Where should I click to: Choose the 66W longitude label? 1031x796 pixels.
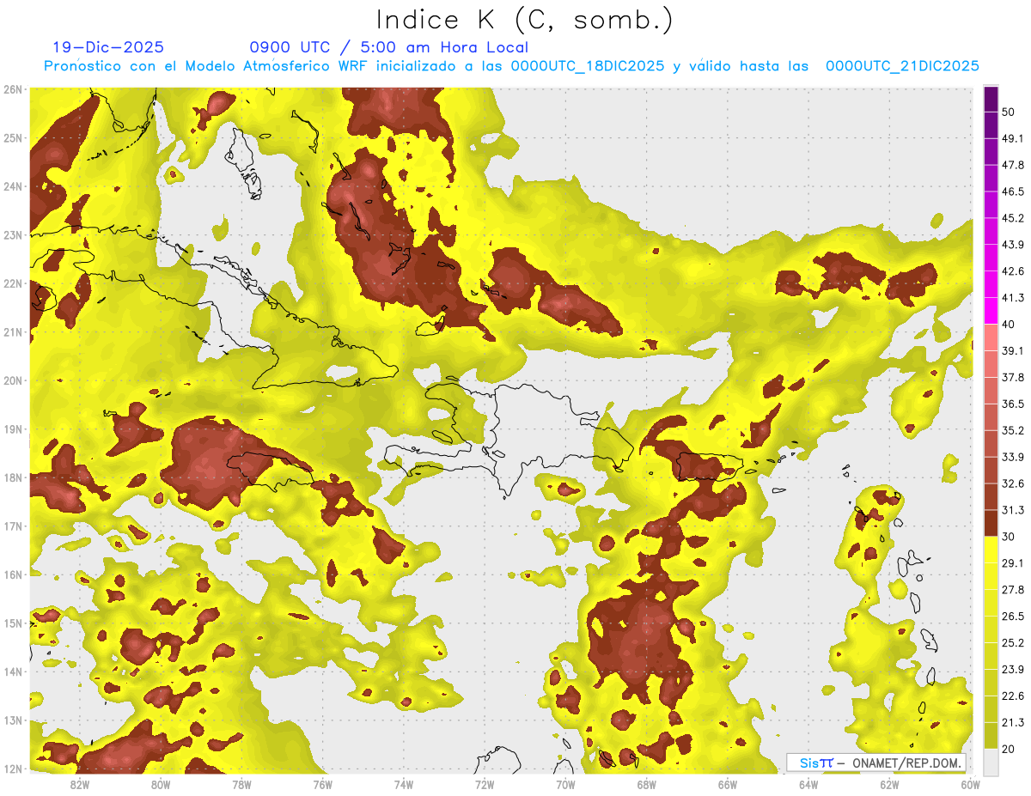point(728,785)
